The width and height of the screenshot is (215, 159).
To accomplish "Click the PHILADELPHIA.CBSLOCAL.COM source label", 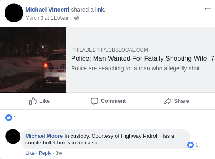I will (x=109, y=50).
